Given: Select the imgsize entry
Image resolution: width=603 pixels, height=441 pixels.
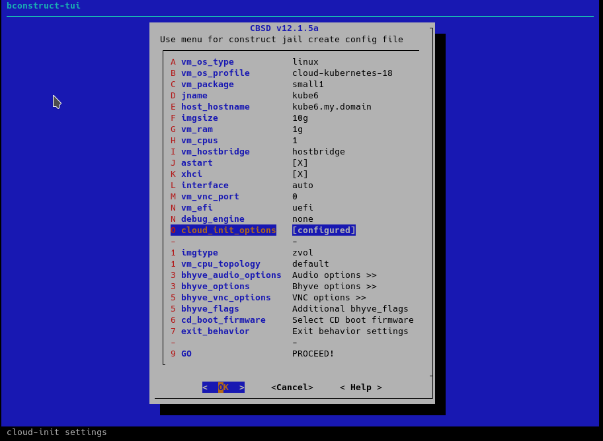Looking at the screenshot, I should (239, 118).
